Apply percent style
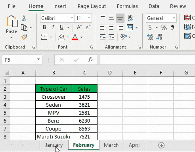 164,27
